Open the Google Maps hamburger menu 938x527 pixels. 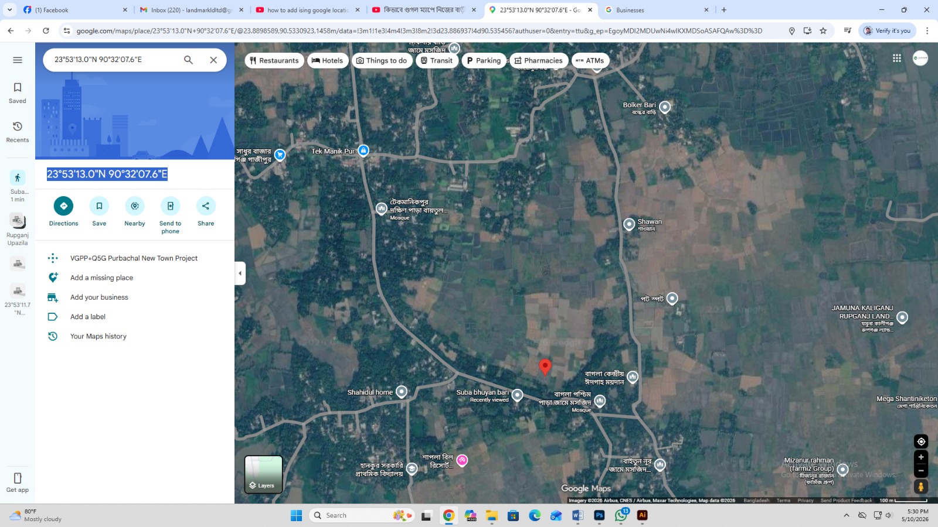click(x=18, y=60)
